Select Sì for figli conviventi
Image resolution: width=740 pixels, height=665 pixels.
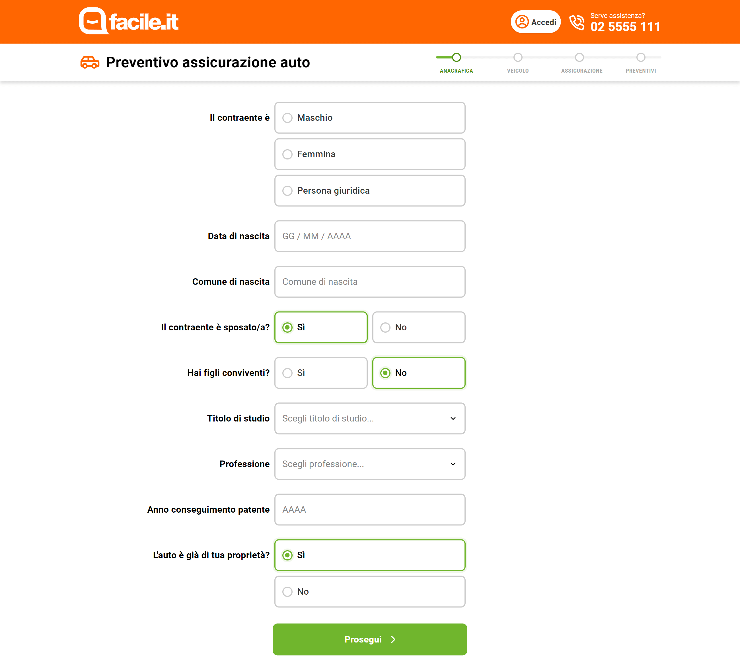(x=320, y=373)
